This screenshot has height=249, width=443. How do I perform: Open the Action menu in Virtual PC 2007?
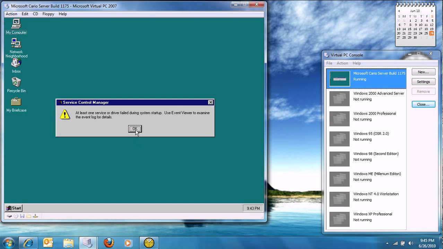point(11,14)
